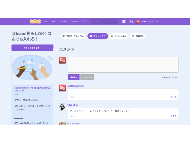
Task: Open the 見る (Explore) menu item
Action: (x=53, y=21)
